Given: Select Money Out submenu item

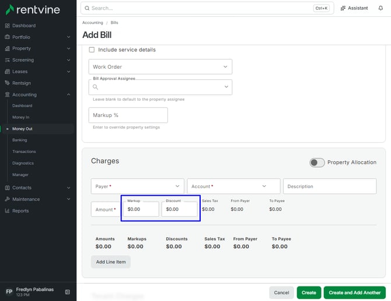Looking at the screenshot, I should pos(22,129).
